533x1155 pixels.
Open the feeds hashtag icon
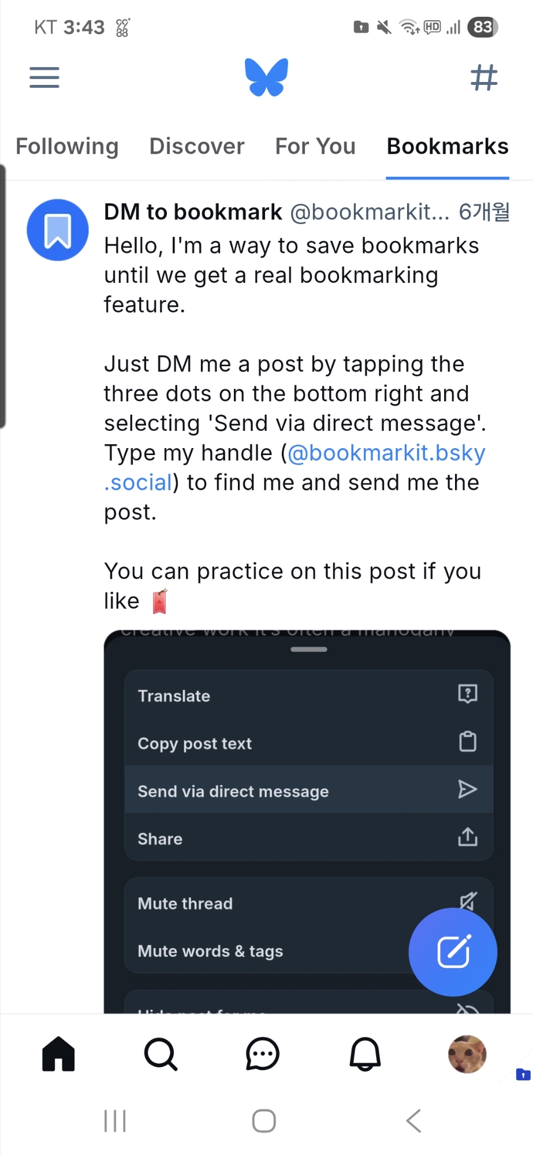point(484,77)
